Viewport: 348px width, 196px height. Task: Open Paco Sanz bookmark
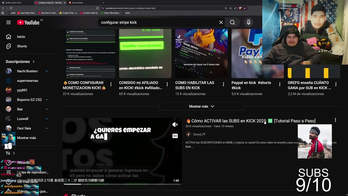click(48, 13)
